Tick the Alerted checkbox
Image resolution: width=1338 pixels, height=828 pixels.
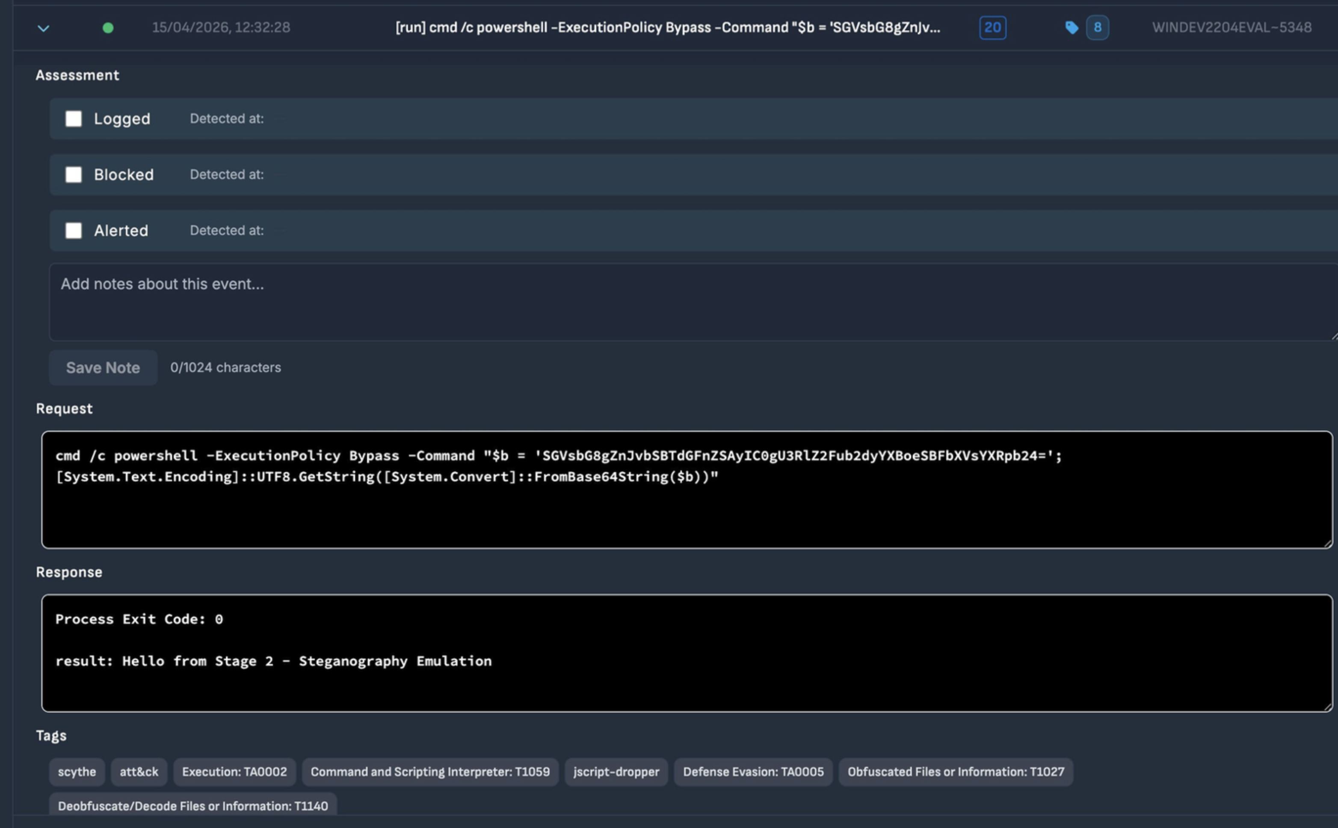click(74, 231)
